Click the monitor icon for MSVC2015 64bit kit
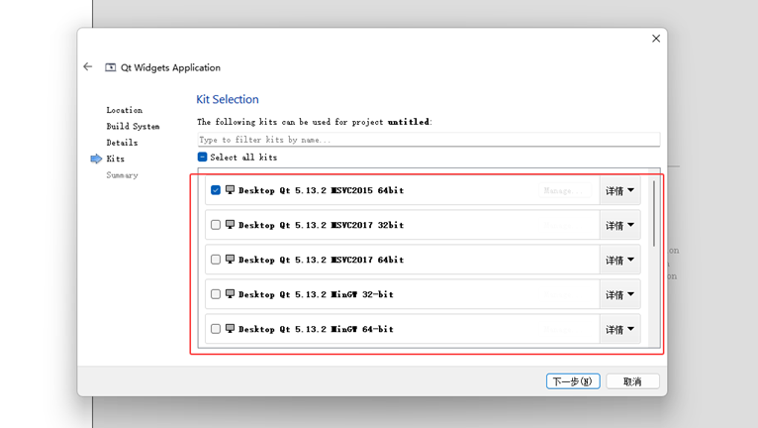The height and width of the screenshot is (428, 758). click(231, 190)
